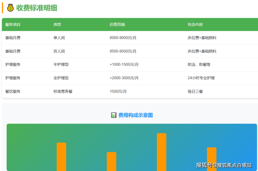Click the tallest orange bar in the chart

[x=161, y=152]
